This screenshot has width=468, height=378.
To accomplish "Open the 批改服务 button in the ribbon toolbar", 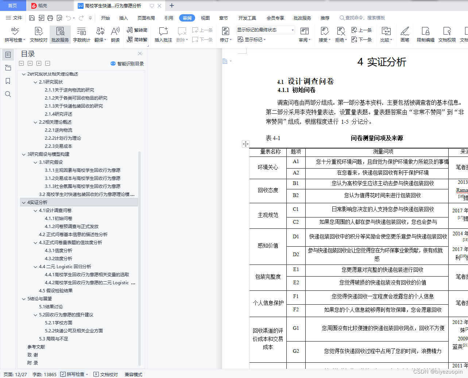I will tap(60, 35).
